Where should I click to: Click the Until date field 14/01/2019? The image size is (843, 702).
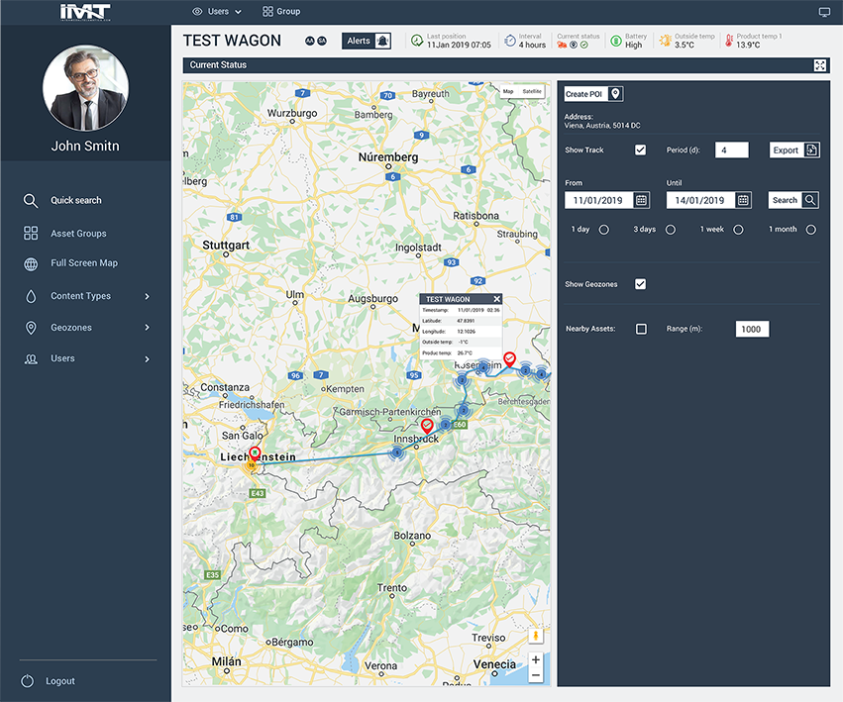coord(700,200)
